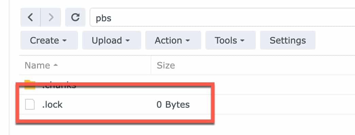The width and height of the screenshot is (355, 135).
Task: Sort files by the Size column
Action: point(166,65)
